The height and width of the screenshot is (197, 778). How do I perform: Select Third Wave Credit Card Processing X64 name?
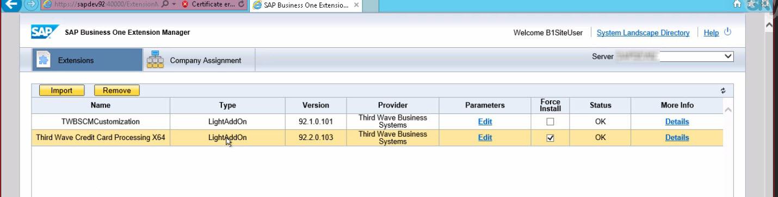pyautogui.click(x=101, y=138)
